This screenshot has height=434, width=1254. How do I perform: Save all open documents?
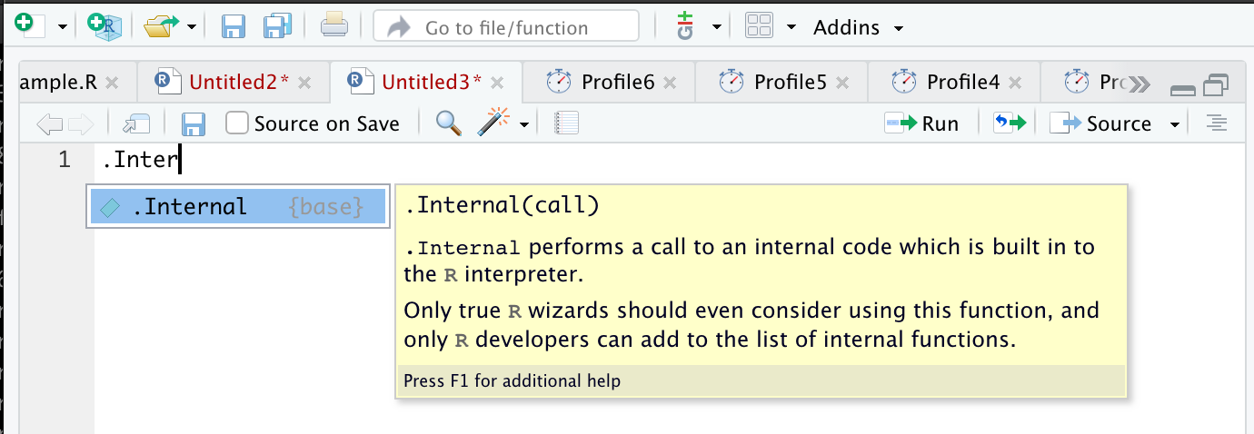[277, 26]
